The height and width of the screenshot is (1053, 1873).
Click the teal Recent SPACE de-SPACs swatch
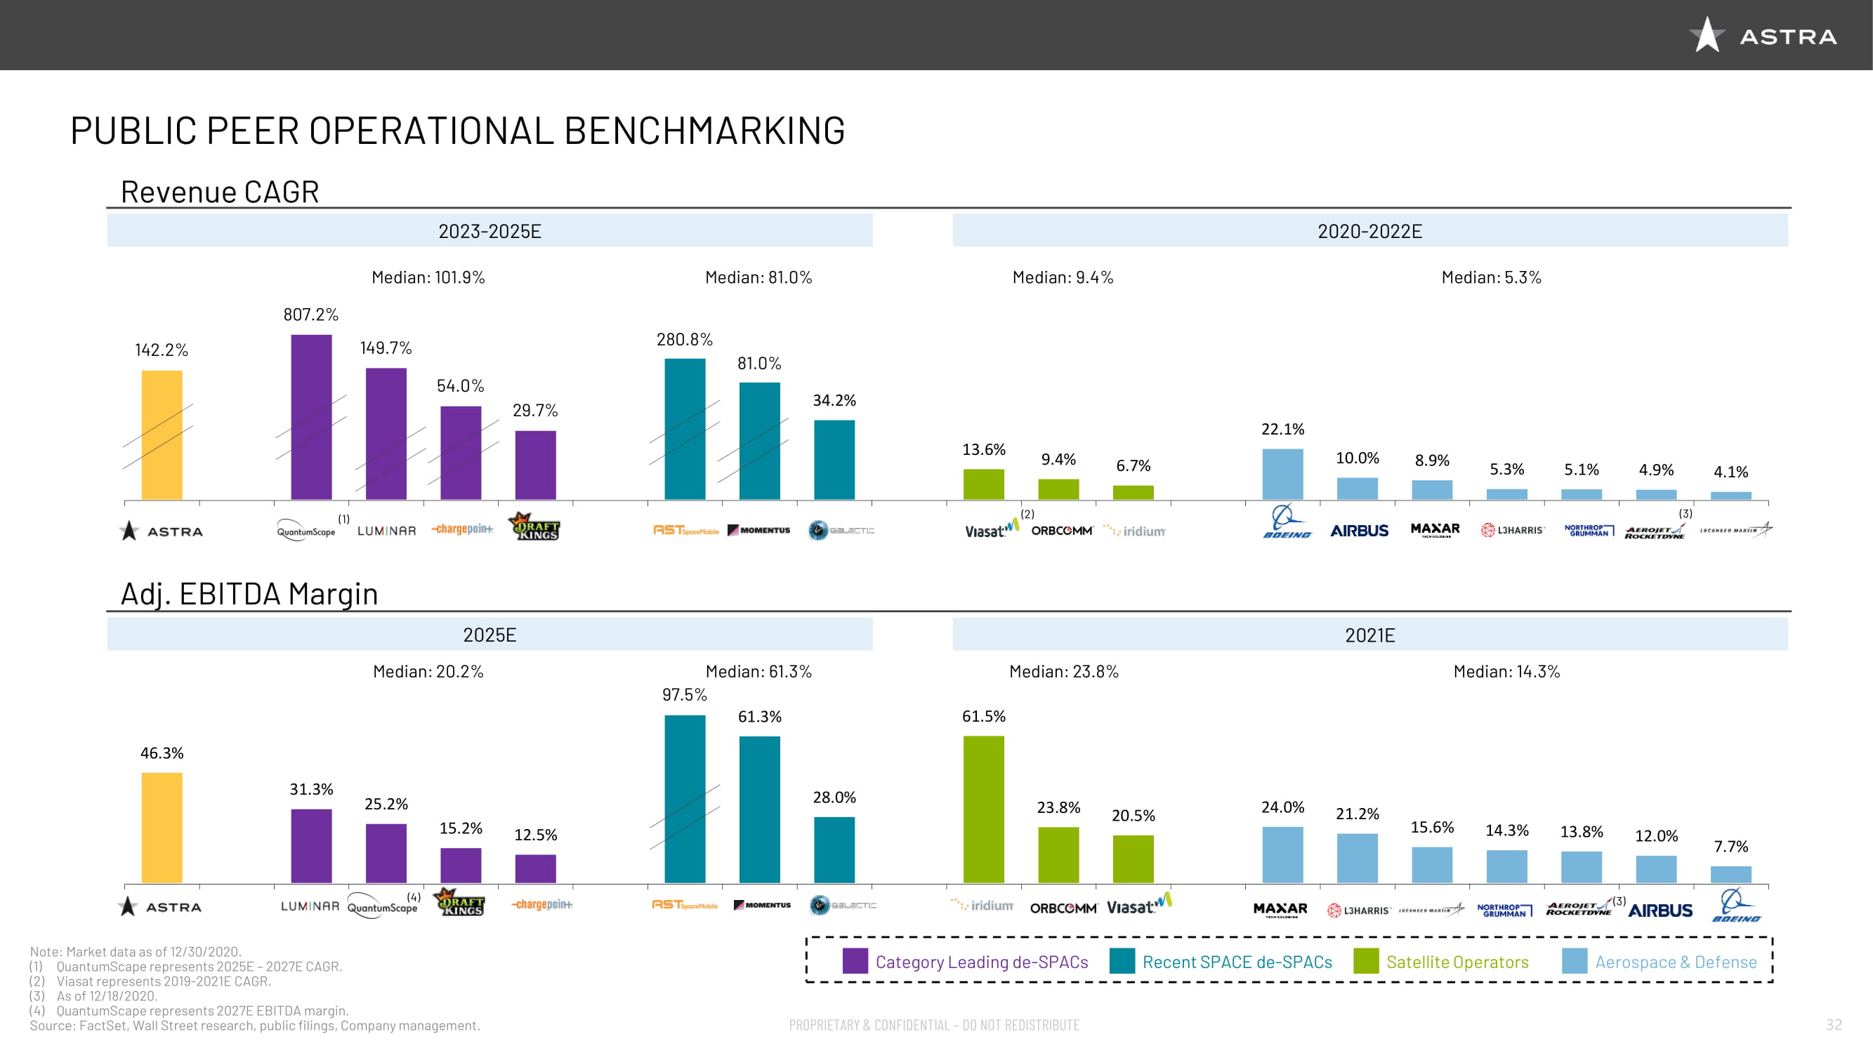pyautogui.click(x=1122, y=961)
